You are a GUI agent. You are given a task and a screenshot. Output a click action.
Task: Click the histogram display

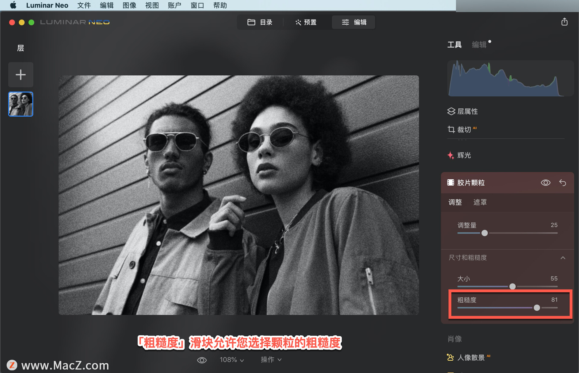coord(510,78)
